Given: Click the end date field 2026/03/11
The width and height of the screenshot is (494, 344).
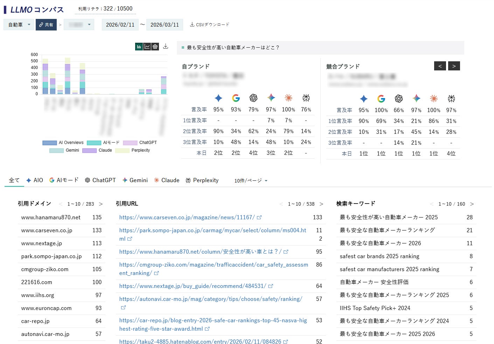Looking at the screenshot, I should pos(165,25).
